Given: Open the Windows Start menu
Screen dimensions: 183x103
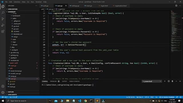Looking at the screenshot, I should (x=3, y=101).
